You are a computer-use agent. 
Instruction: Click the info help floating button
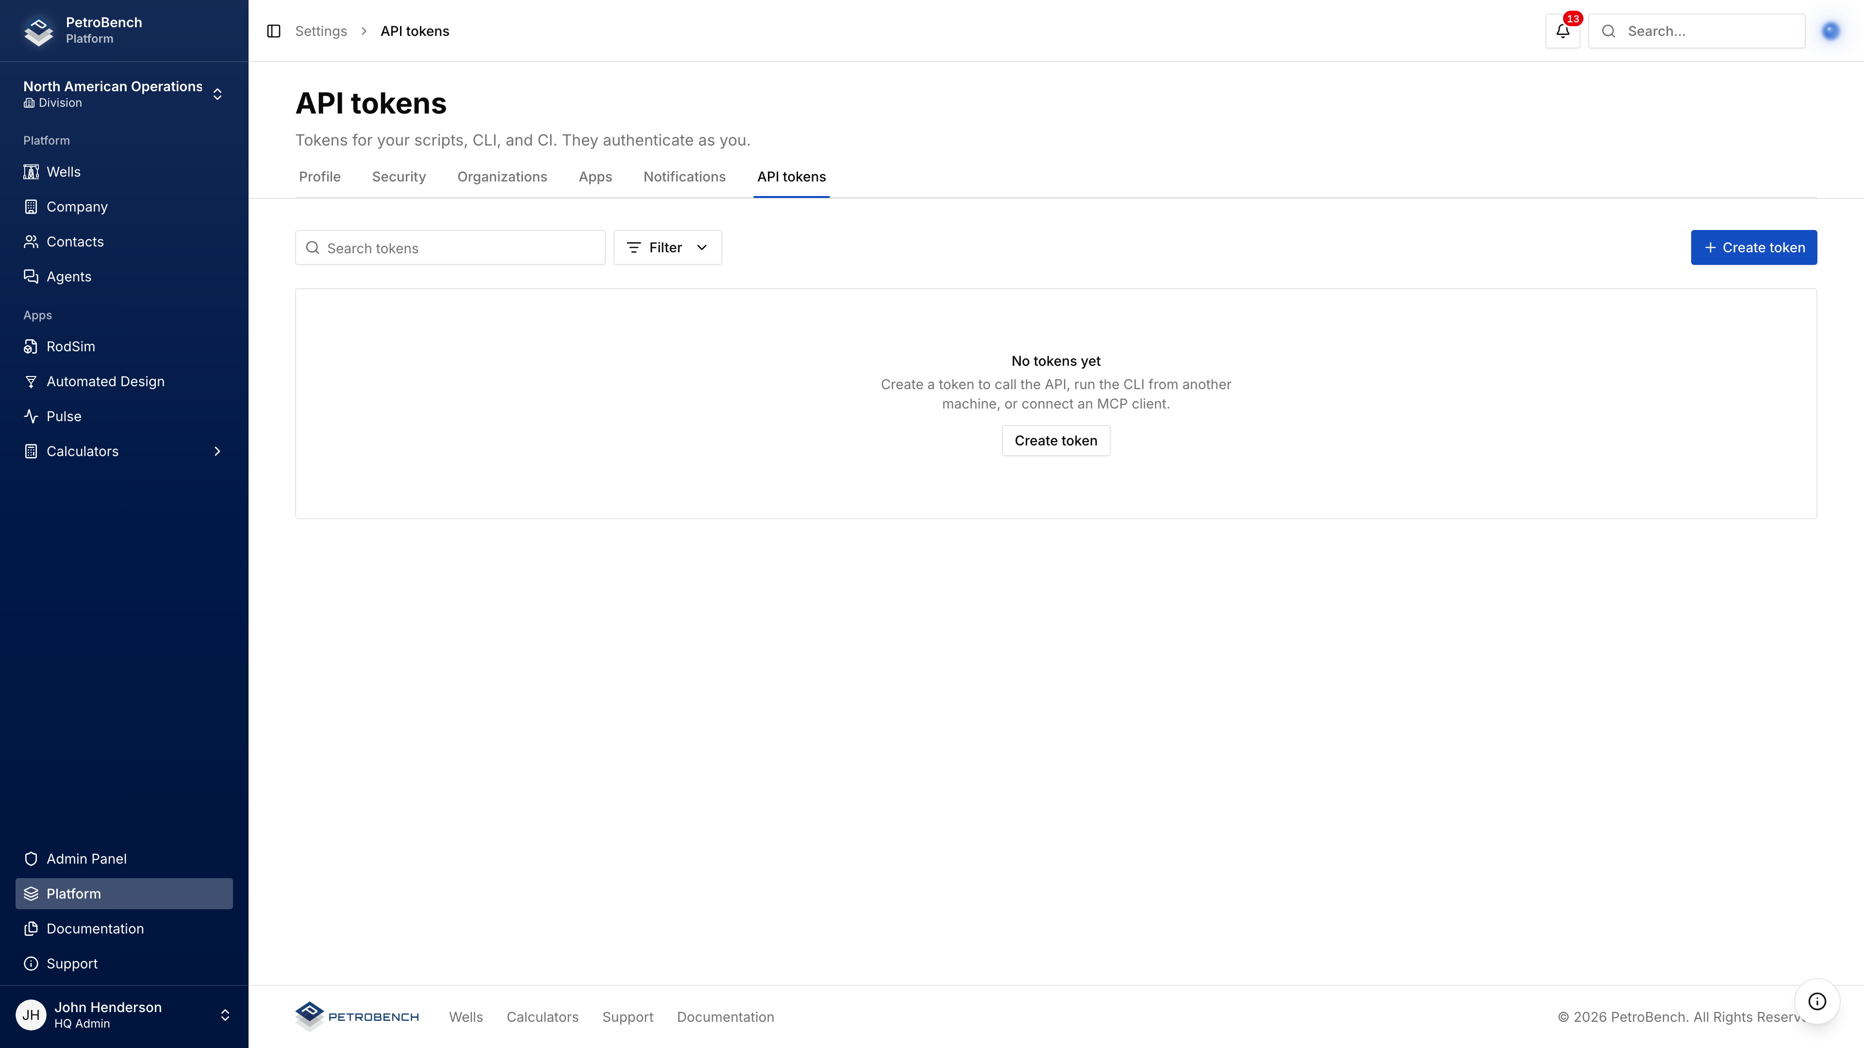click(x=1817, y=1002)
